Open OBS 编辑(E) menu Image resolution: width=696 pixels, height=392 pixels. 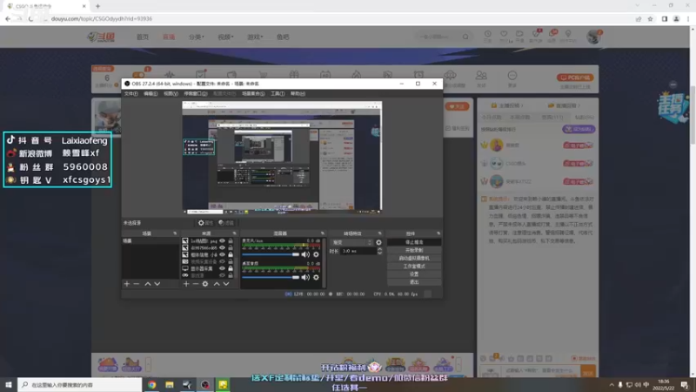pos(151,94)
